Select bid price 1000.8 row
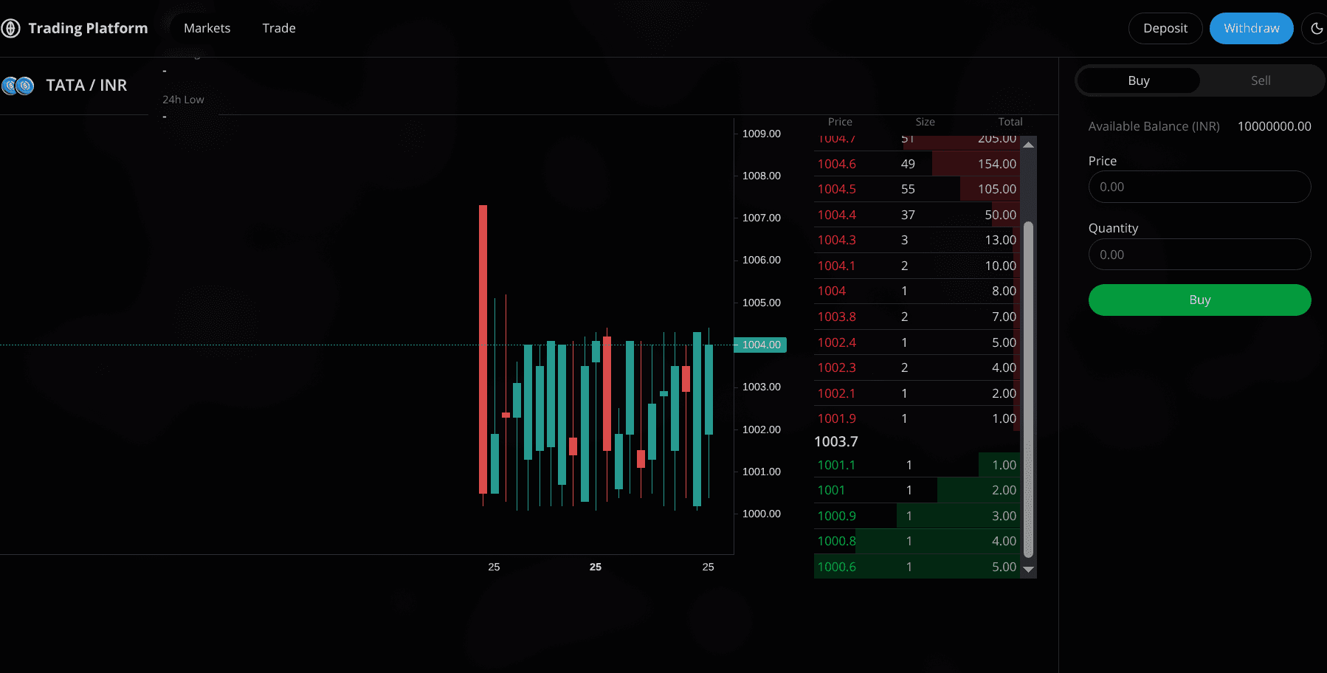The width and height of the screenshot is (1327, 673). tap(917, 541)
